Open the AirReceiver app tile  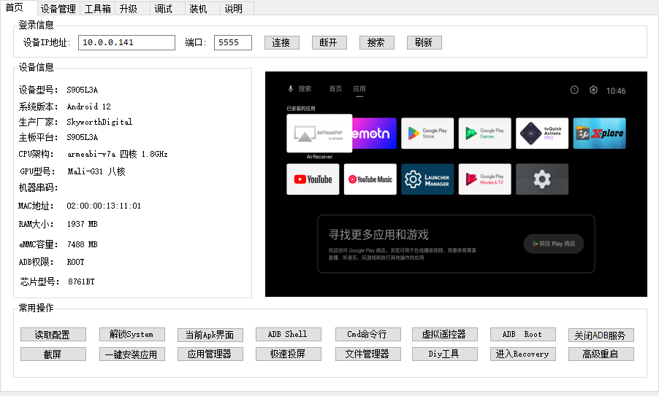319,133
